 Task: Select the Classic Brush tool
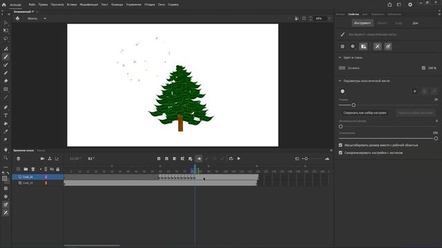pos(6,56)
